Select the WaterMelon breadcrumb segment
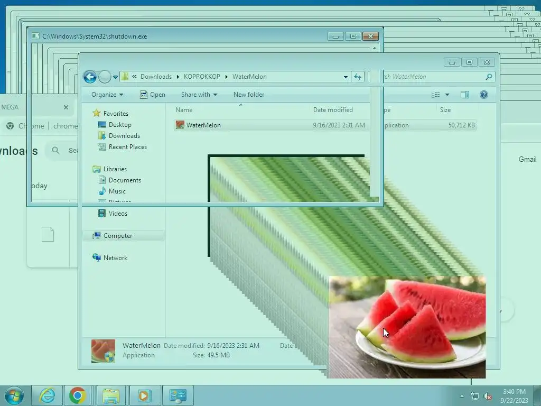The width and height of the screenshot is (541, 406). [249, 77]
